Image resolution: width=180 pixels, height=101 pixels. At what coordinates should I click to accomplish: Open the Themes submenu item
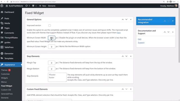click(x=4, y=70)
